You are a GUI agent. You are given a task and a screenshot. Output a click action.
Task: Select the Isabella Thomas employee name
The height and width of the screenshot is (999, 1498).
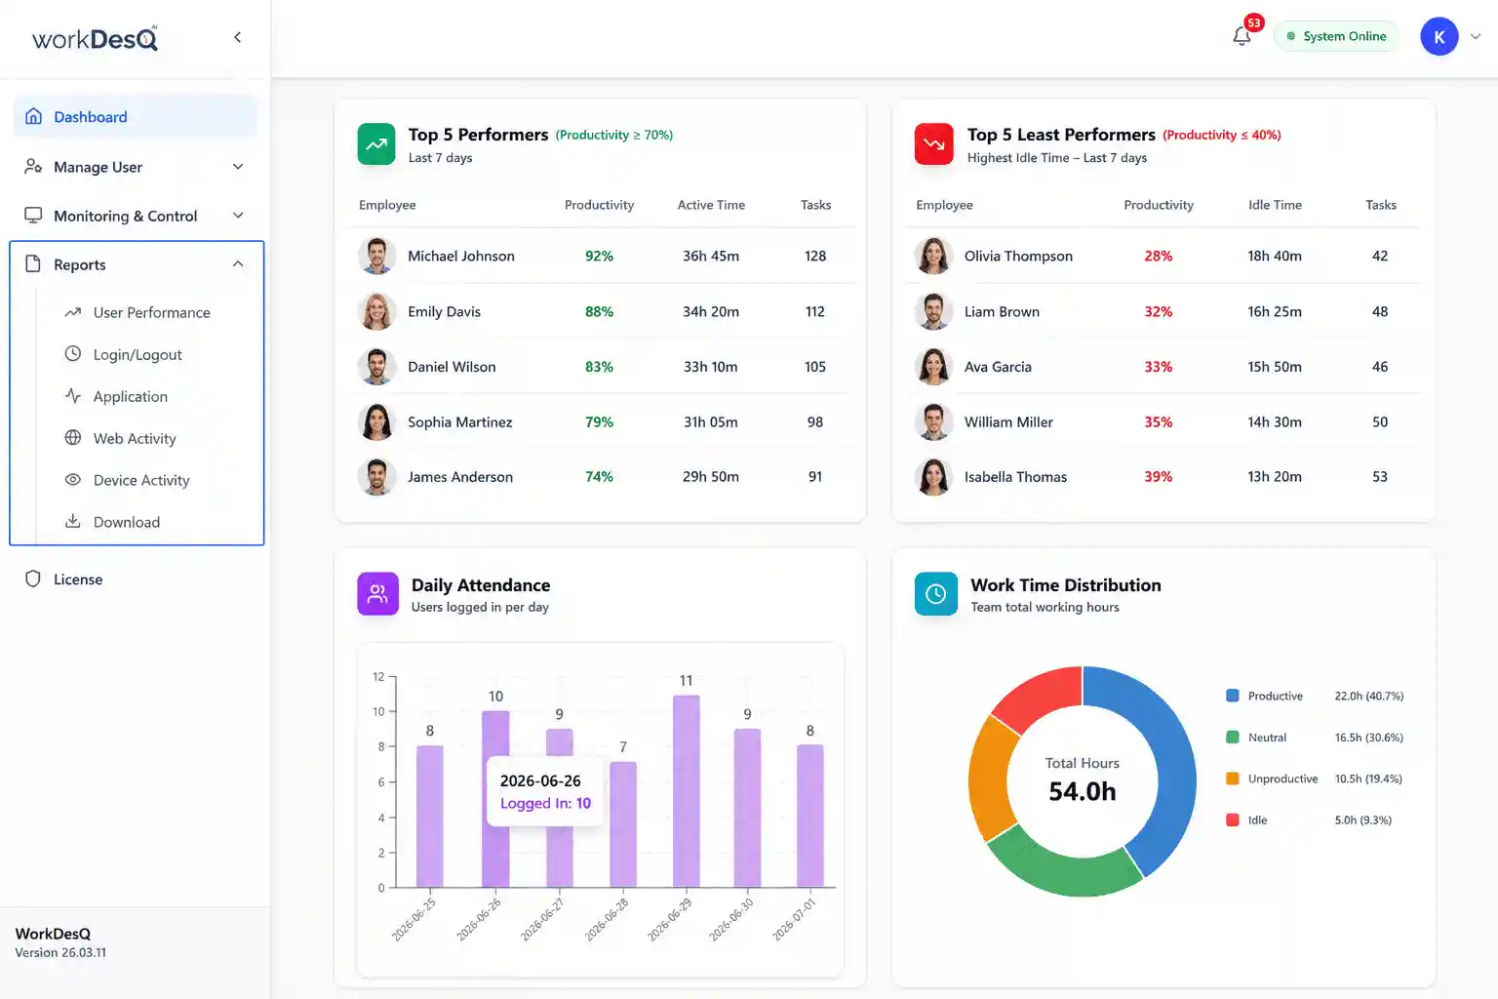click(x=1015, y=477)
